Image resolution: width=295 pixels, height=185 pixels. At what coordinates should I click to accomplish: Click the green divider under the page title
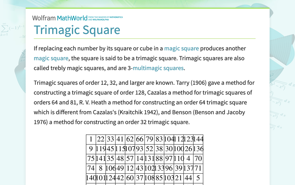pos(145,38)
